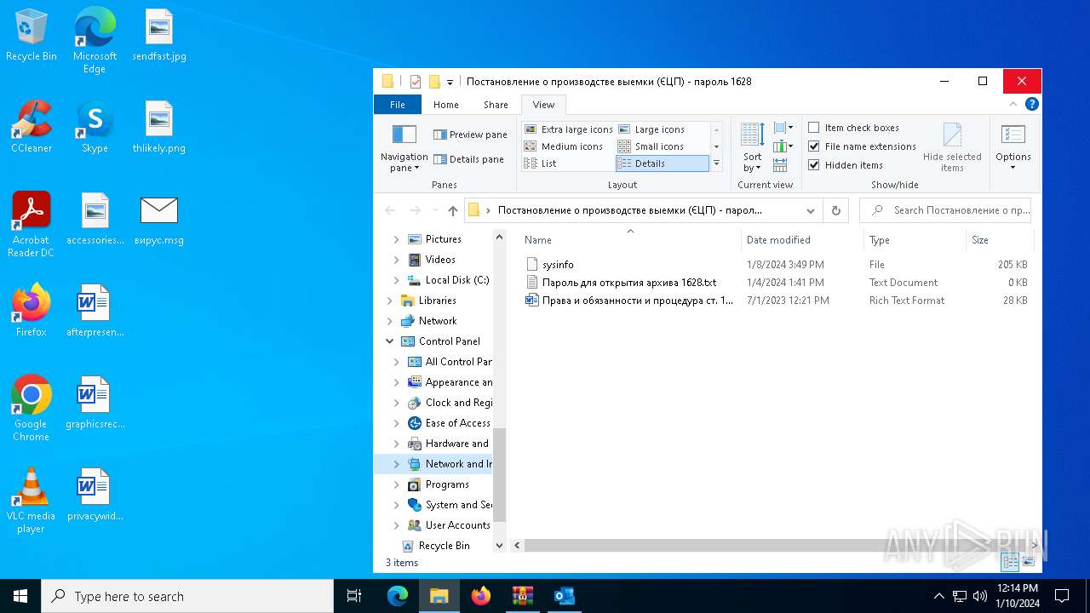Click the navigation pane vertical scrollbar
1090x613 pixels.
(x=499, y=475)
